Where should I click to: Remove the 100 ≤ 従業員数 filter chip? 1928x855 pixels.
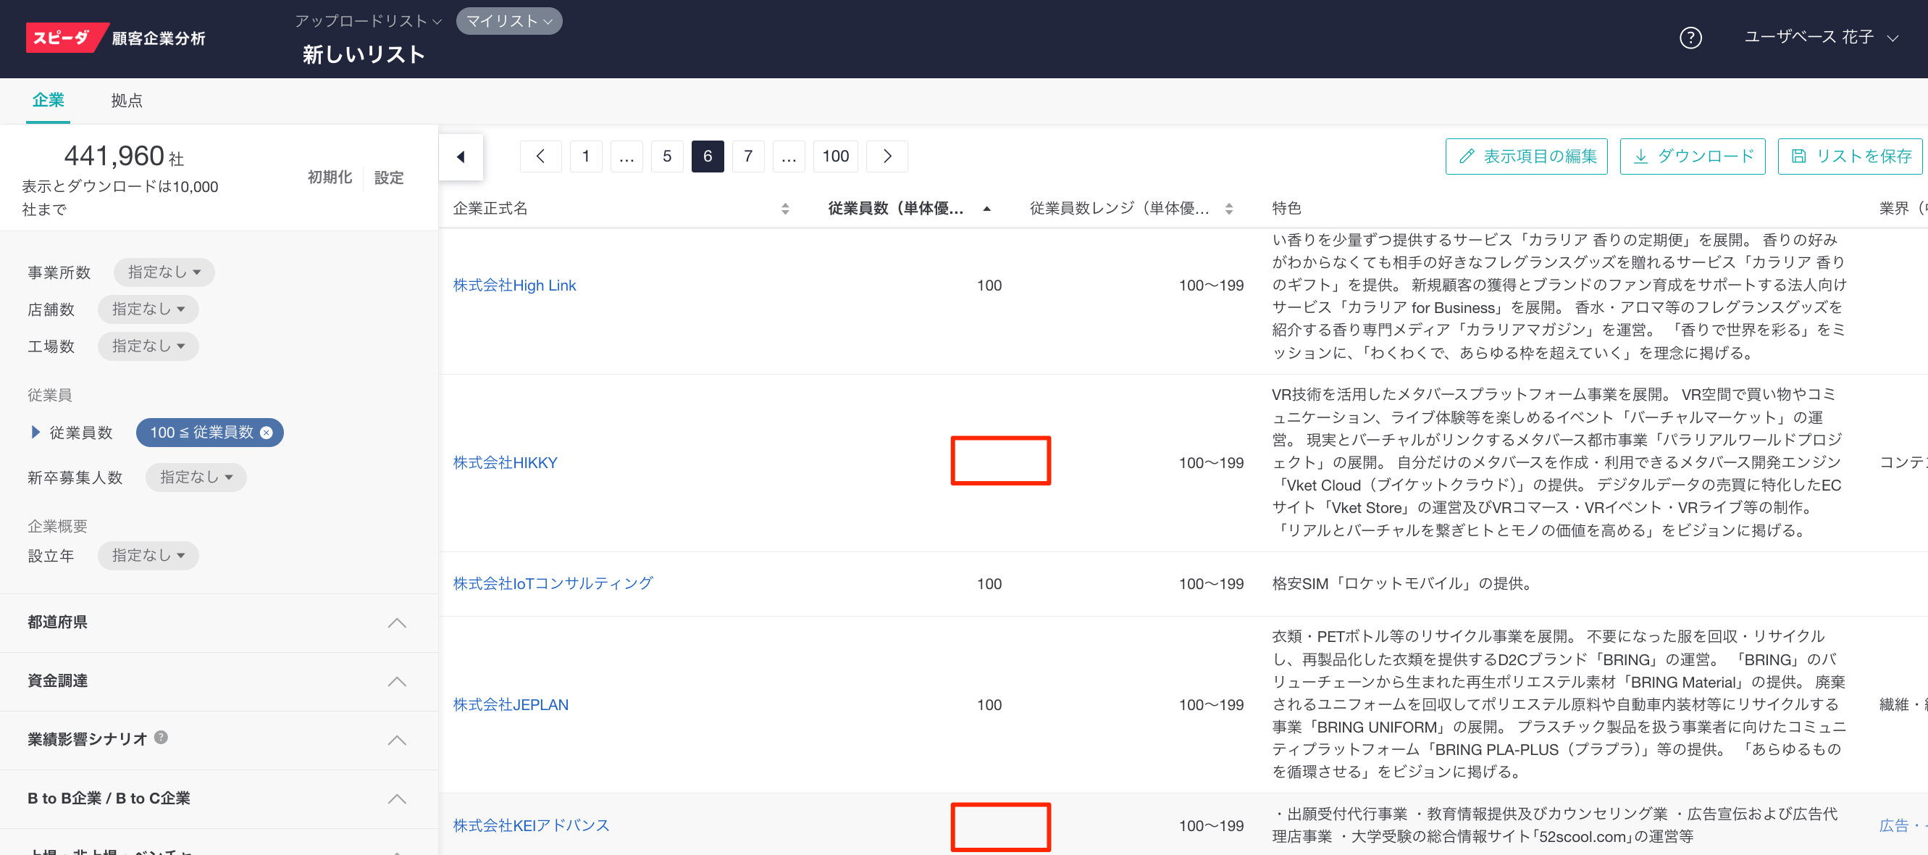click(267, 433)
